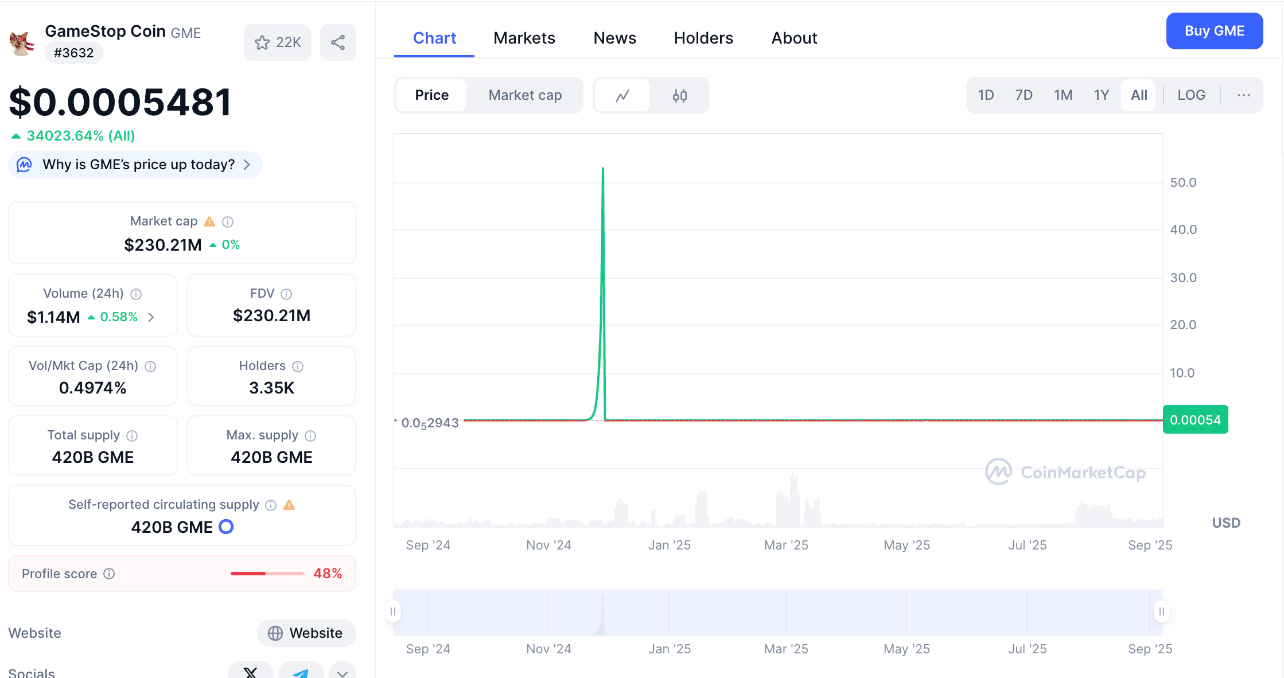1284x678 pixels.
Task: Click the AI icon beside price question
Action: (24, 165)
